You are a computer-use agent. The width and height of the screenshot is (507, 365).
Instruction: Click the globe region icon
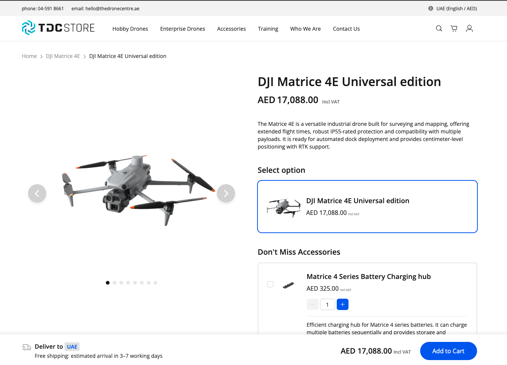(x=431, y=8)
